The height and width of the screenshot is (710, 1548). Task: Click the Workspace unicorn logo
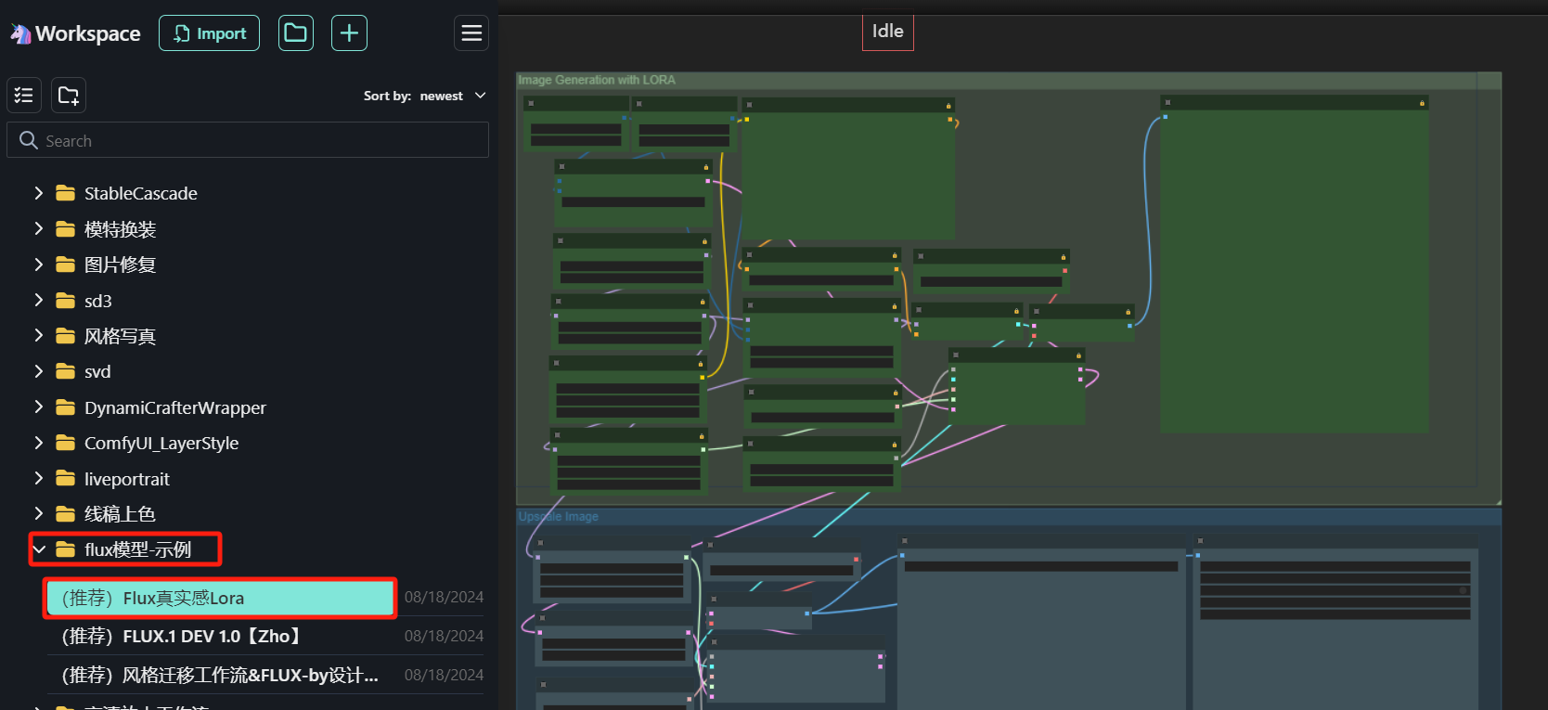point(20,34)
